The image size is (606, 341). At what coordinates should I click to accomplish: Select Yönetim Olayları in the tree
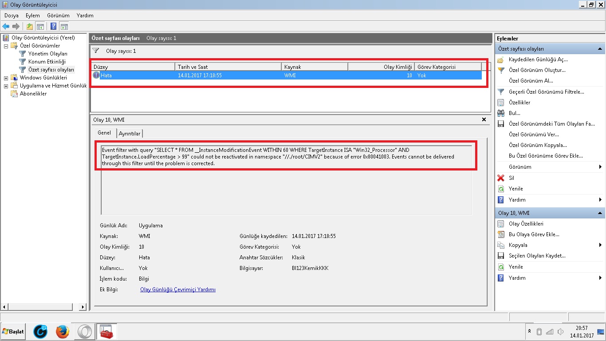point(47,54)
